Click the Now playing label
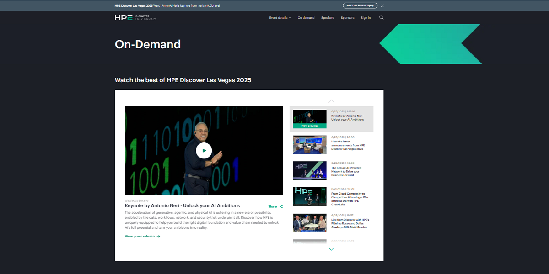 310,126
